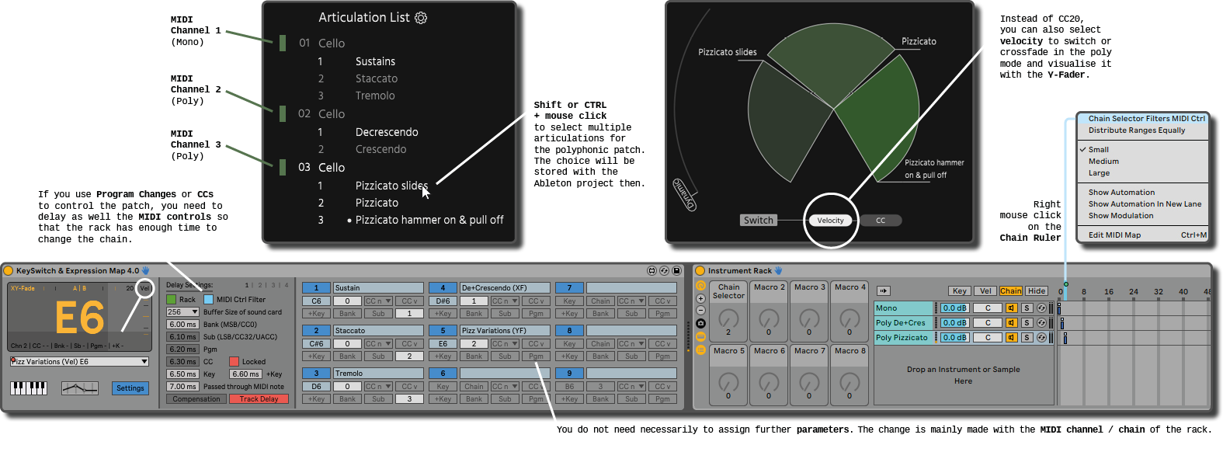Open the buffer size 256 dropdown
This screenshot has width=1223, height=452.
click(182, 312)
